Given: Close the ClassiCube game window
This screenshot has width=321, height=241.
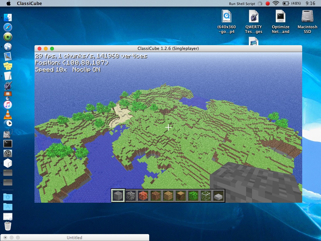Looking at the screenshot, I should coord(39,49).
